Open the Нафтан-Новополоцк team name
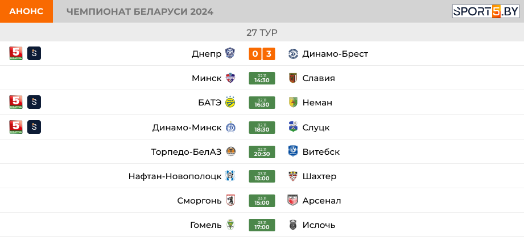Viewport: 524px width, 237px height. coord(175,176)
